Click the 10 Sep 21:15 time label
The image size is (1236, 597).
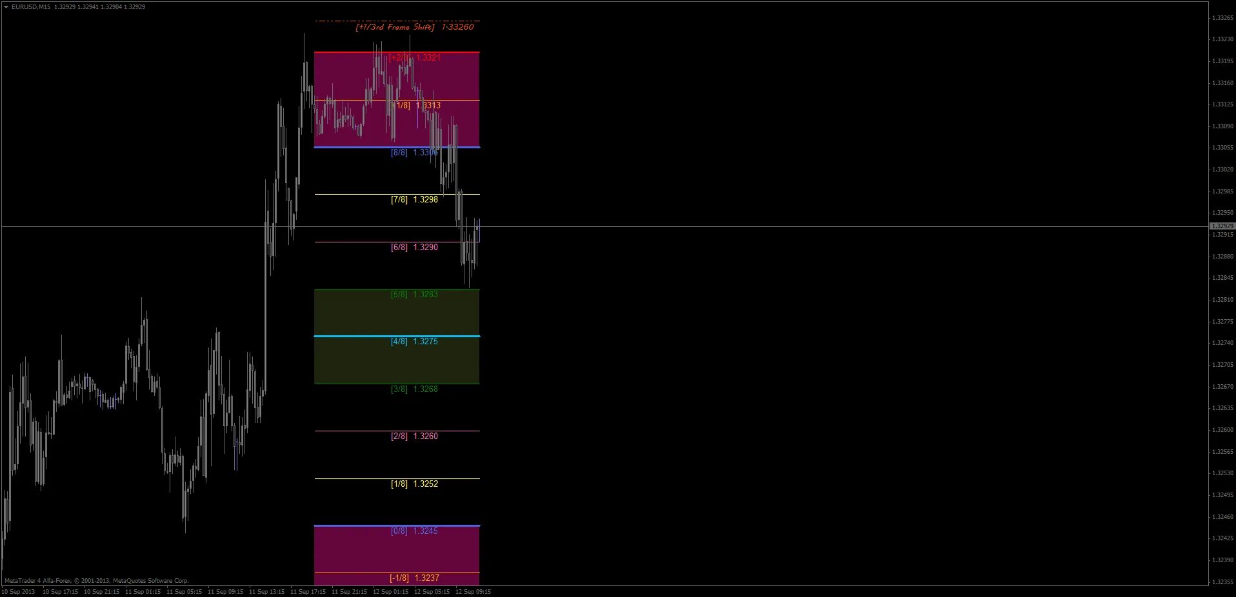[x=101, y=592]
